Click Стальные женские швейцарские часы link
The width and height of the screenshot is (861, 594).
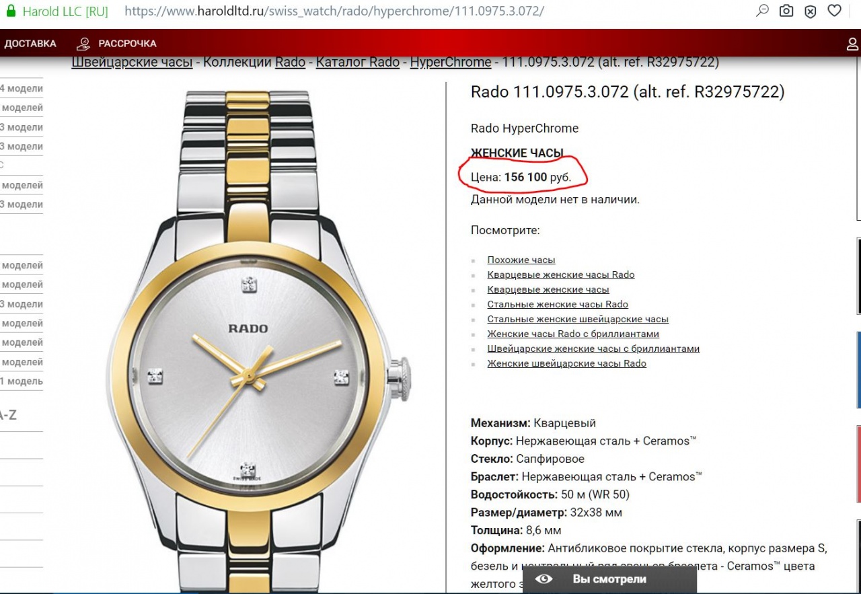tap(577, 320)
